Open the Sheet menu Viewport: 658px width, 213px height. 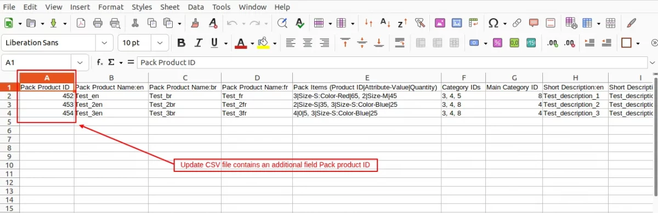pos(170,7)
